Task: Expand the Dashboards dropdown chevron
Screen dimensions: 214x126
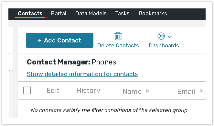Action: (x=170, y=37)
